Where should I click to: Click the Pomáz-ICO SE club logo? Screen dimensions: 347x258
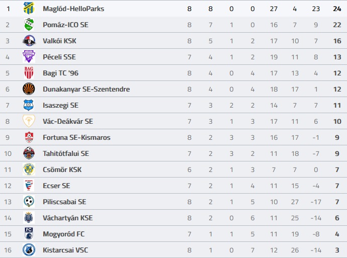[29, 25]
